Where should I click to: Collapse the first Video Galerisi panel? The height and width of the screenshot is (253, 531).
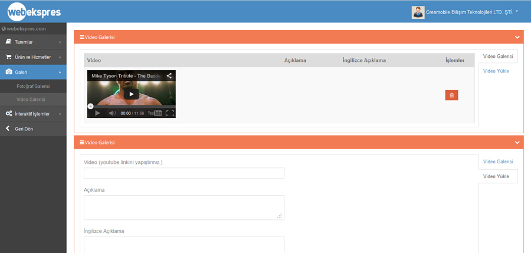click(x=517, y=37)
